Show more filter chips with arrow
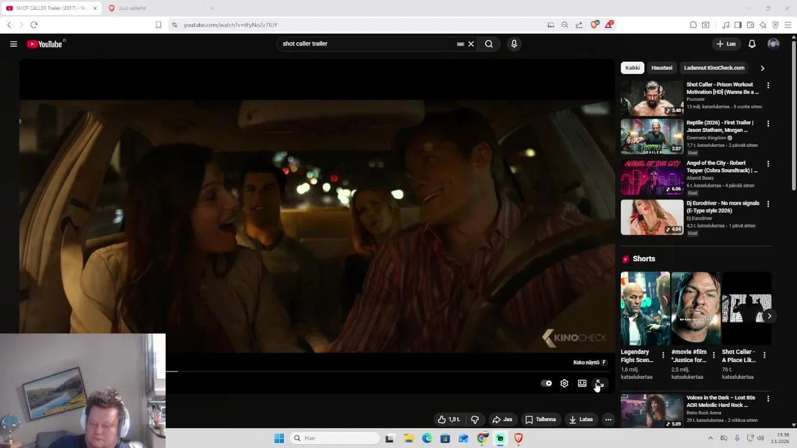 762,68
